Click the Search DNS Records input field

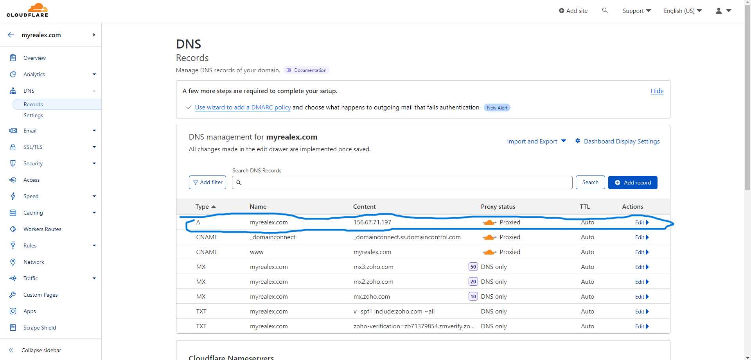[402, 183]
